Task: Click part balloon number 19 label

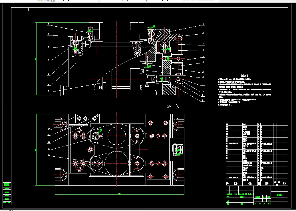Action: coord(203,24)
